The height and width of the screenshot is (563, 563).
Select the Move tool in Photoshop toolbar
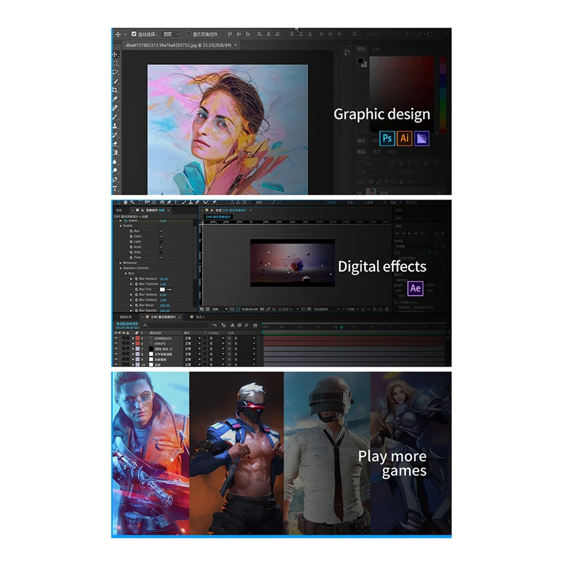coord(115,54)
